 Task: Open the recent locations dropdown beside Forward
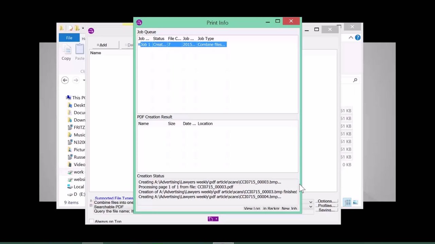coord(84,80)
